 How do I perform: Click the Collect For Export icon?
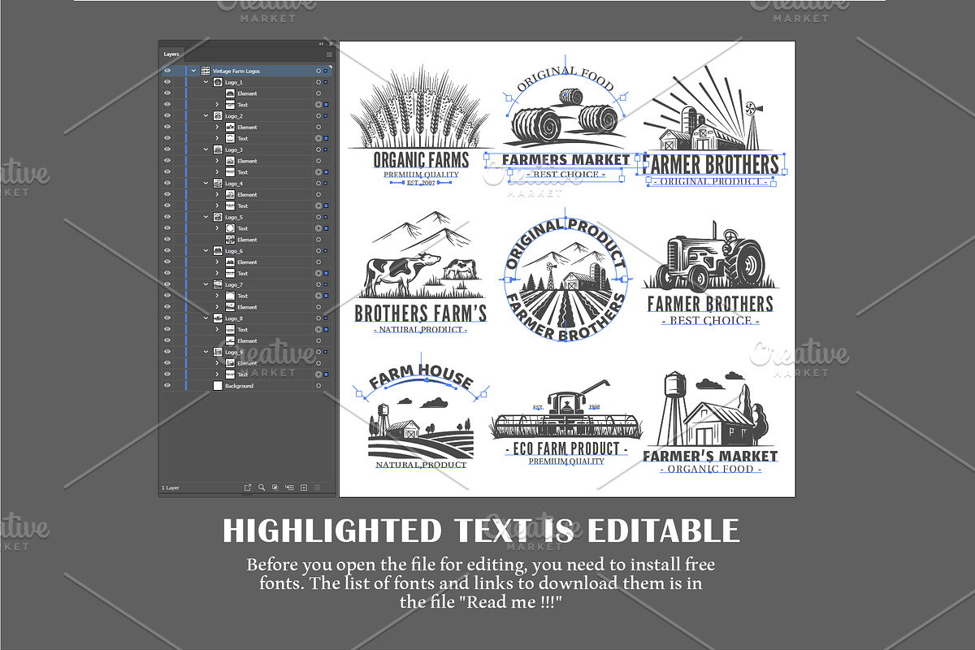click(x=248, y=487)
